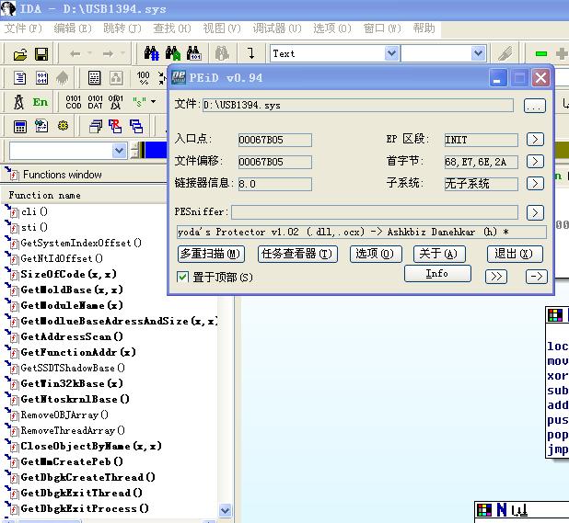Click the stacked windows icon
The image size is (569, 523).
[96, 127]
